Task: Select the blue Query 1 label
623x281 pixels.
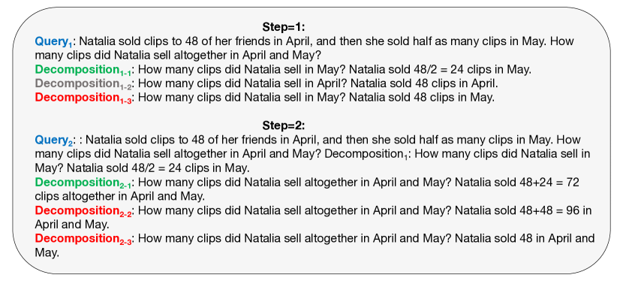Action: pyautogui.click(x=54, y=42)
